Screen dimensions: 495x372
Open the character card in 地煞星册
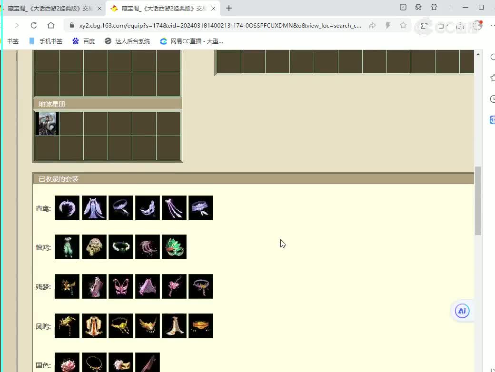pyautogui.click(x=47, y=124)
